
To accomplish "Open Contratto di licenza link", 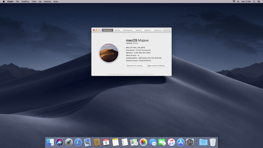I will click(148, 74).
